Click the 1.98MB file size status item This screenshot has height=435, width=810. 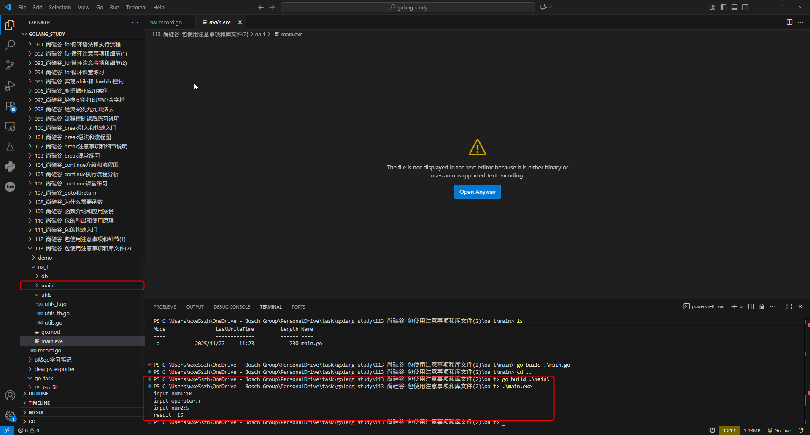(752, 430)
